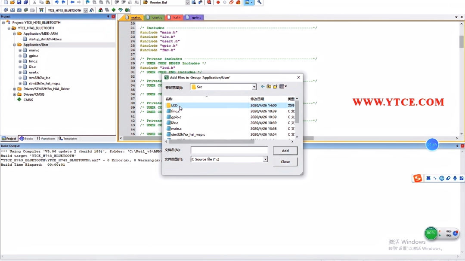Open the Functions panel tab
The width and height of the screenshot is (465, 261).
click(46, 138)
